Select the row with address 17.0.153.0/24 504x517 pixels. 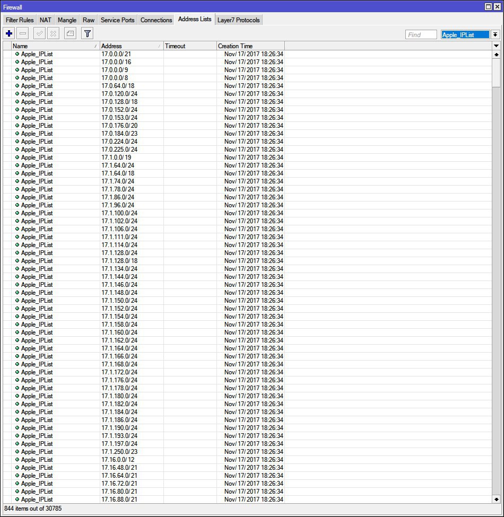247,117
